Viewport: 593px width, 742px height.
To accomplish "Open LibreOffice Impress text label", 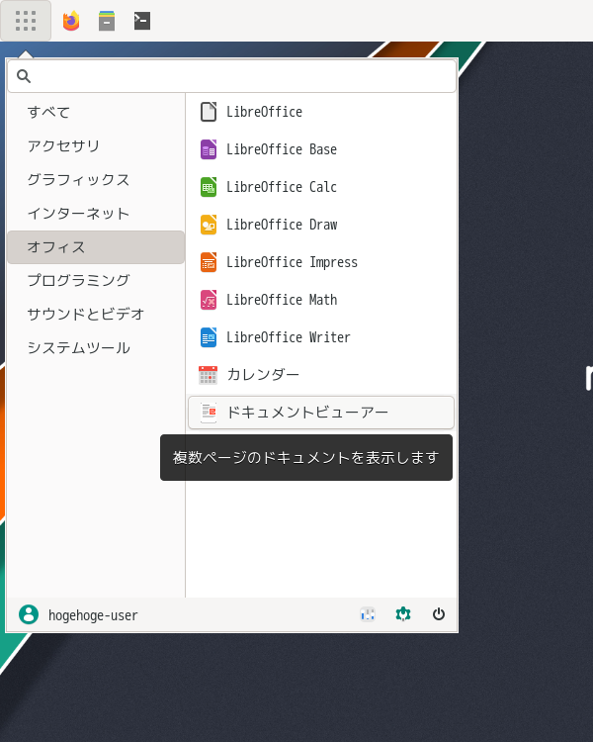I will tap(292, 262).
